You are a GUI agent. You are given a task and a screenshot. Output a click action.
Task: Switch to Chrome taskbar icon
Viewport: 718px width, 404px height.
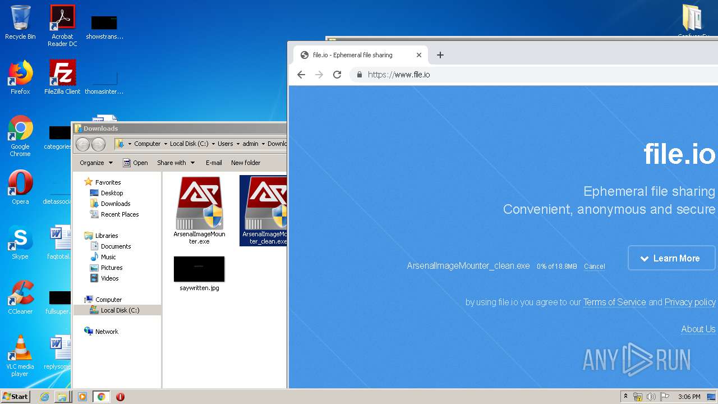pos(101,397)
